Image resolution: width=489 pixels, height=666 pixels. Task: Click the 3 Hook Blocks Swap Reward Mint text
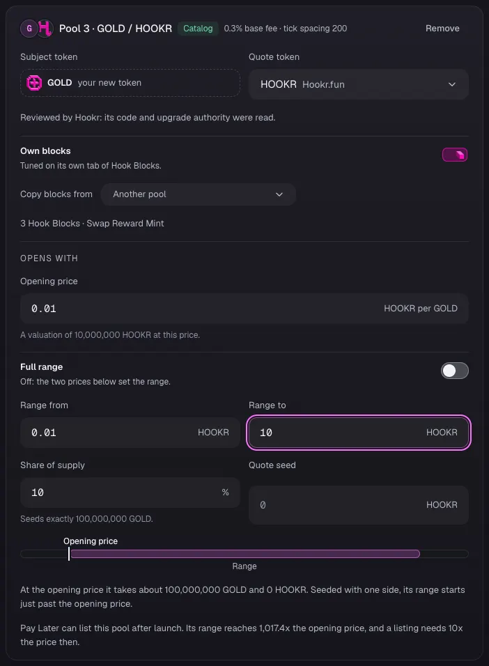[92, 224]
